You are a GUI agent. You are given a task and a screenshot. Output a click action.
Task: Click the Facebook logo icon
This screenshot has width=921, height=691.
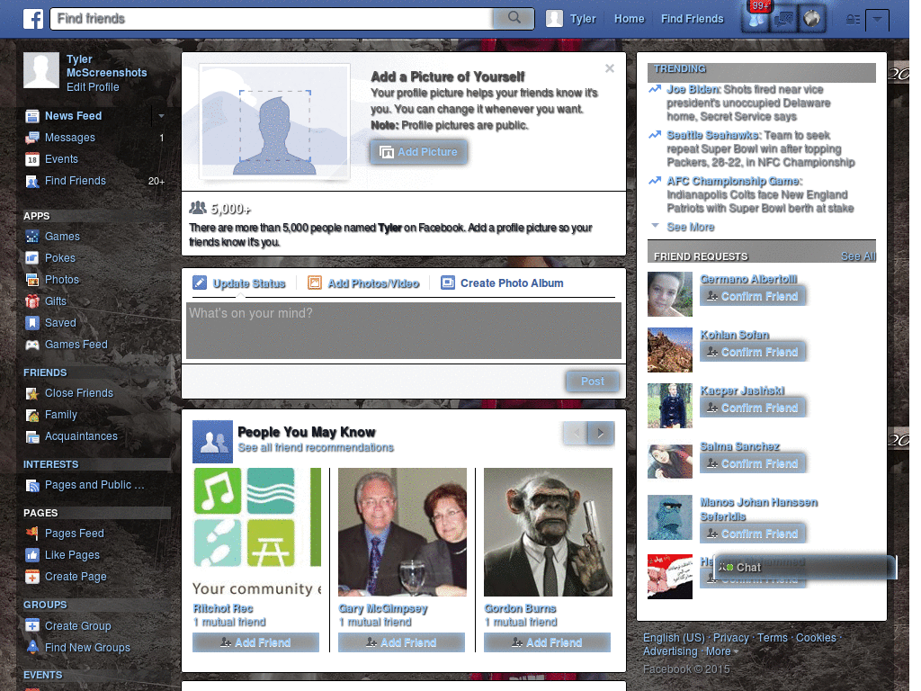pyautogui.click(x=33, y=19)
